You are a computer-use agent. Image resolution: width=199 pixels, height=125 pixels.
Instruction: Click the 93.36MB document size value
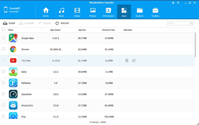109,105
